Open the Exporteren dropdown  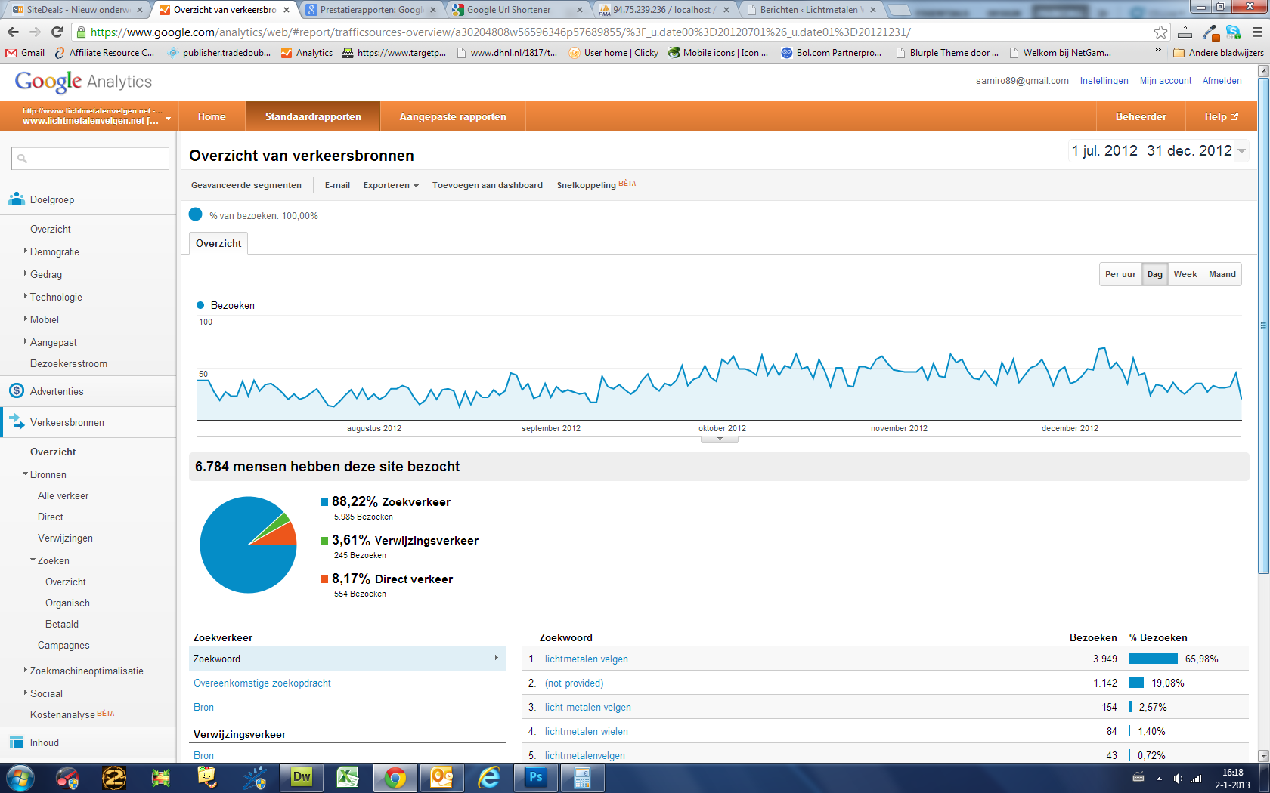pyautogui.click(x=391, y=185)
